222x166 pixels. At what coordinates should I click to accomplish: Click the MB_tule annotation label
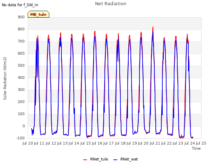coord(39,14)
